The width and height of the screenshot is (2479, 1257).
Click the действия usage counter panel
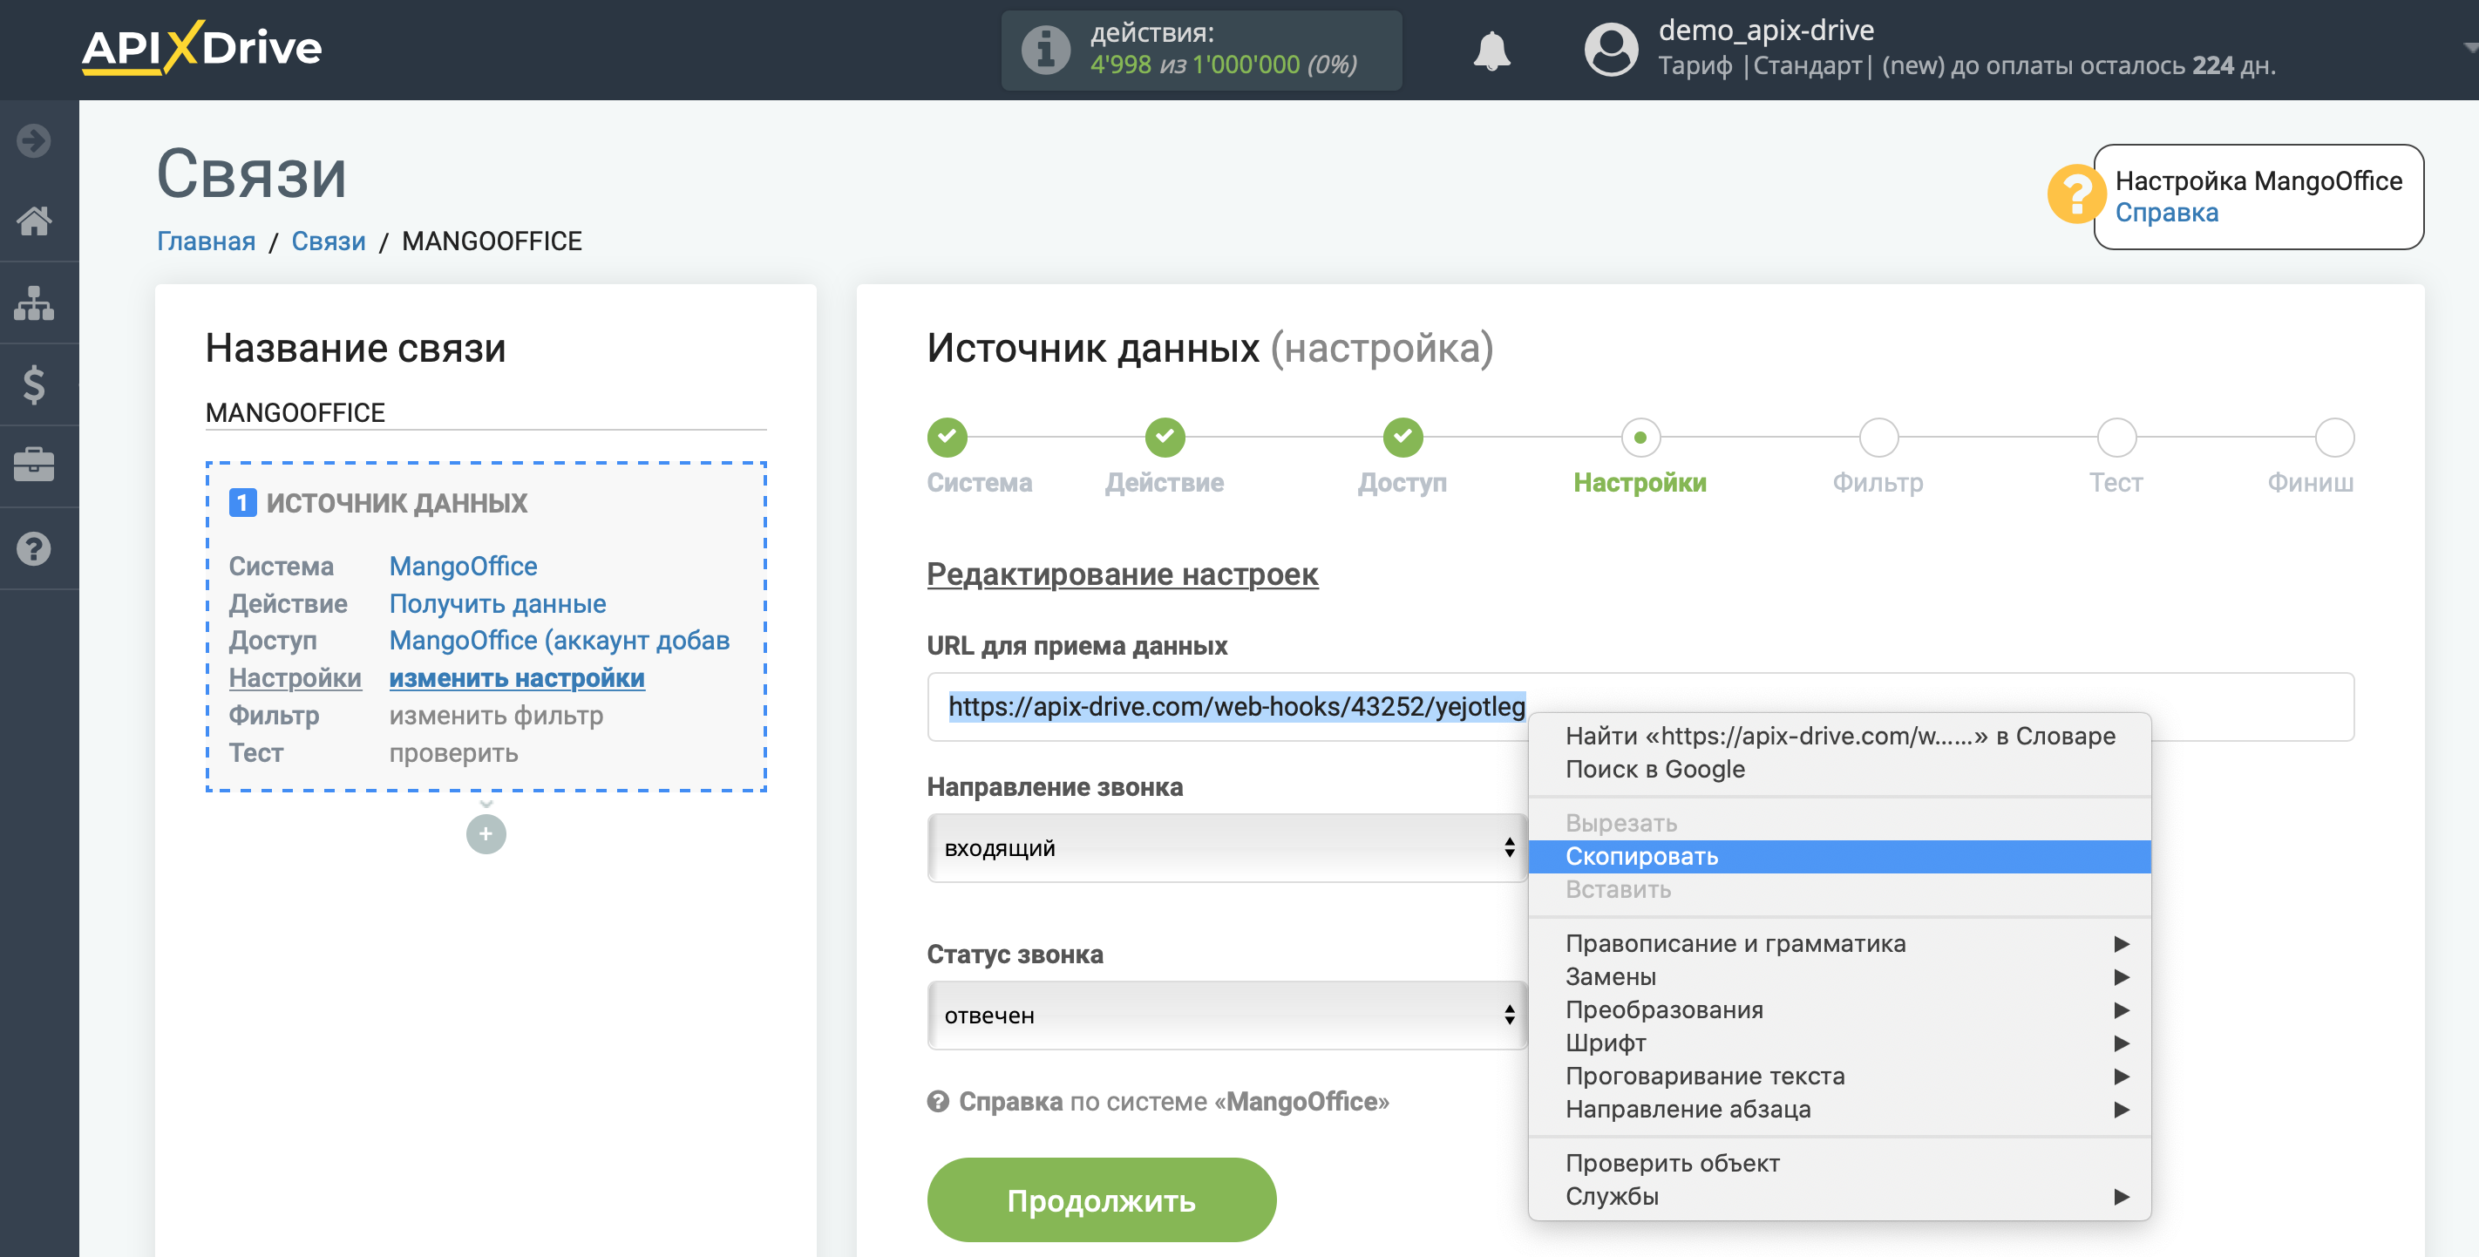tap(1201, 50)
